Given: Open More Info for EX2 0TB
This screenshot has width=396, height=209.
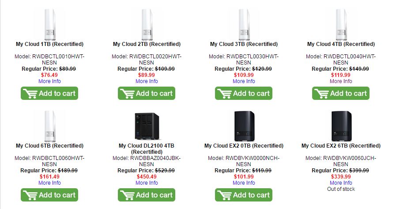Looking at the screenshot, I should coord(244,183).
